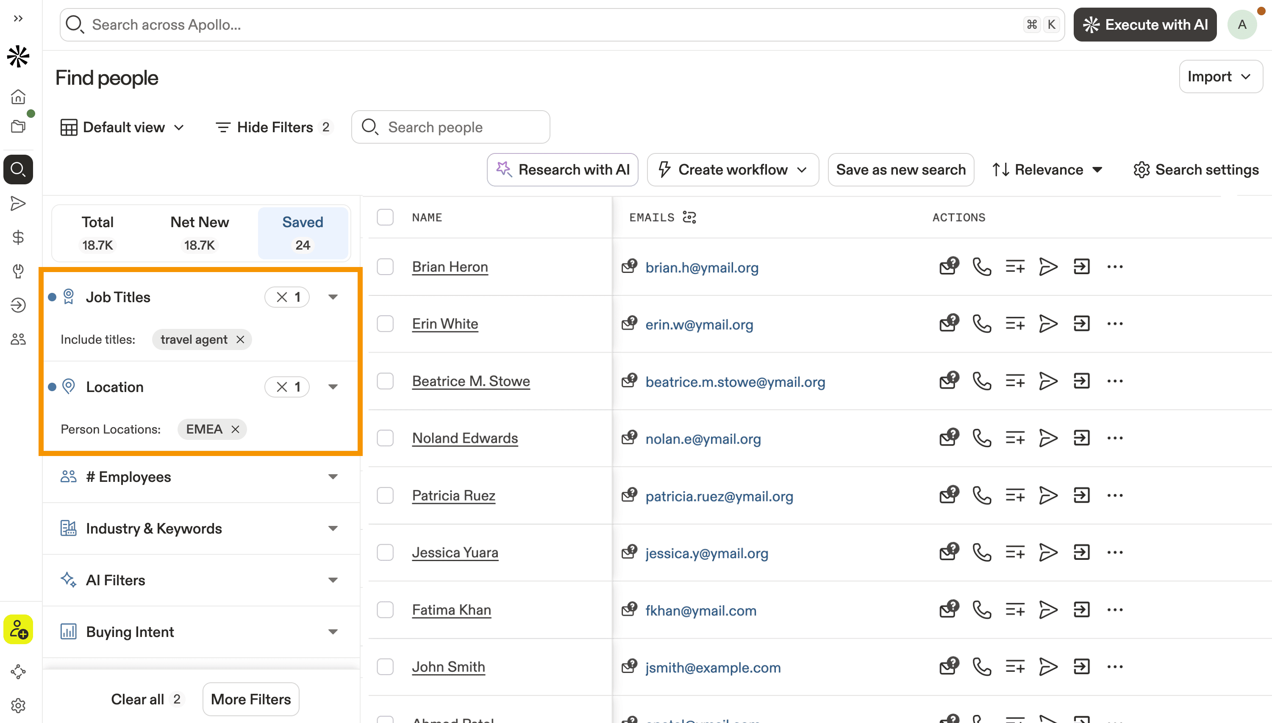Check the box for Patricia Ruez

click(385, 495)
